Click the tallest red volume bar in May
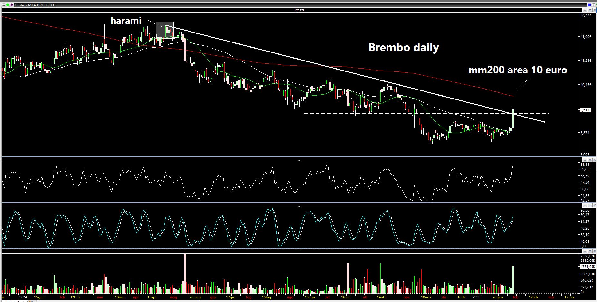This screenshot has height=302, width=597. pyautogui.click(x=185, y=274)
